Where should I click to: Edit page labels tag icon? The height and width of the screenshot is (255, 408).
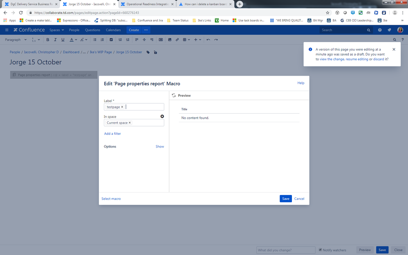[148, 52]
